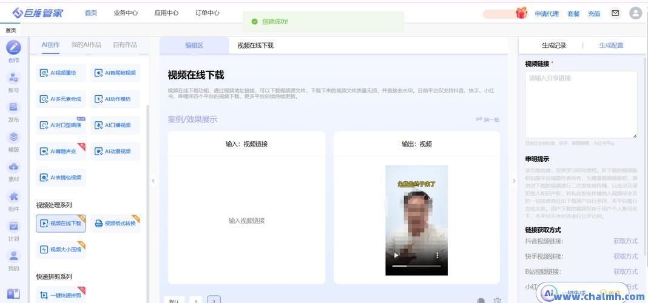Select the AI多元素合成 tool
Screen dimensions: 648x303
coord(61,99)
